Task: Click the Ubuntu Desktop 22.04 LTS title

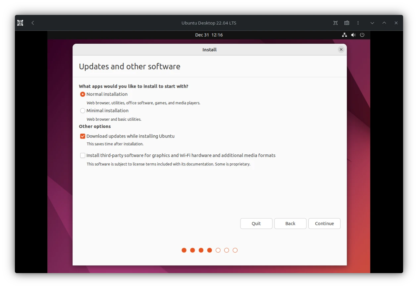Action: click(x=209, y=23)
